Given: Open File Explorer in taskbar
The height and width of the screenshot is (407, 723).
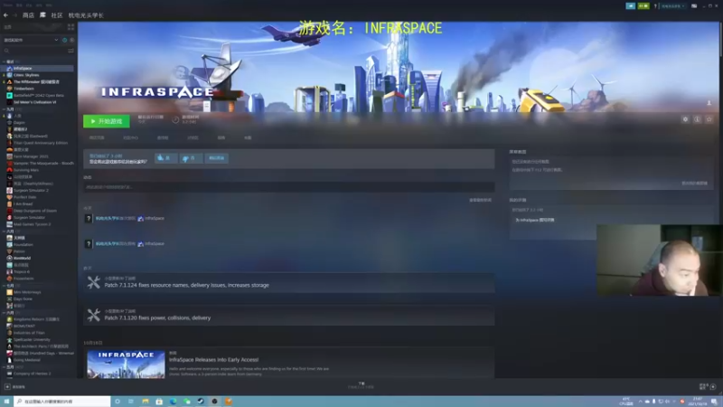Looking at the screenshot, I should click(146, 402).
